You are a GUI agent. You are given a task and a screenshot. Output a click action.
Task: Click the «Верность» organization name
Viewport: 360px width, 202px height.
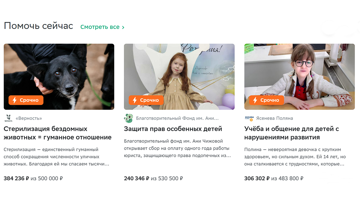tap(28, 118)
